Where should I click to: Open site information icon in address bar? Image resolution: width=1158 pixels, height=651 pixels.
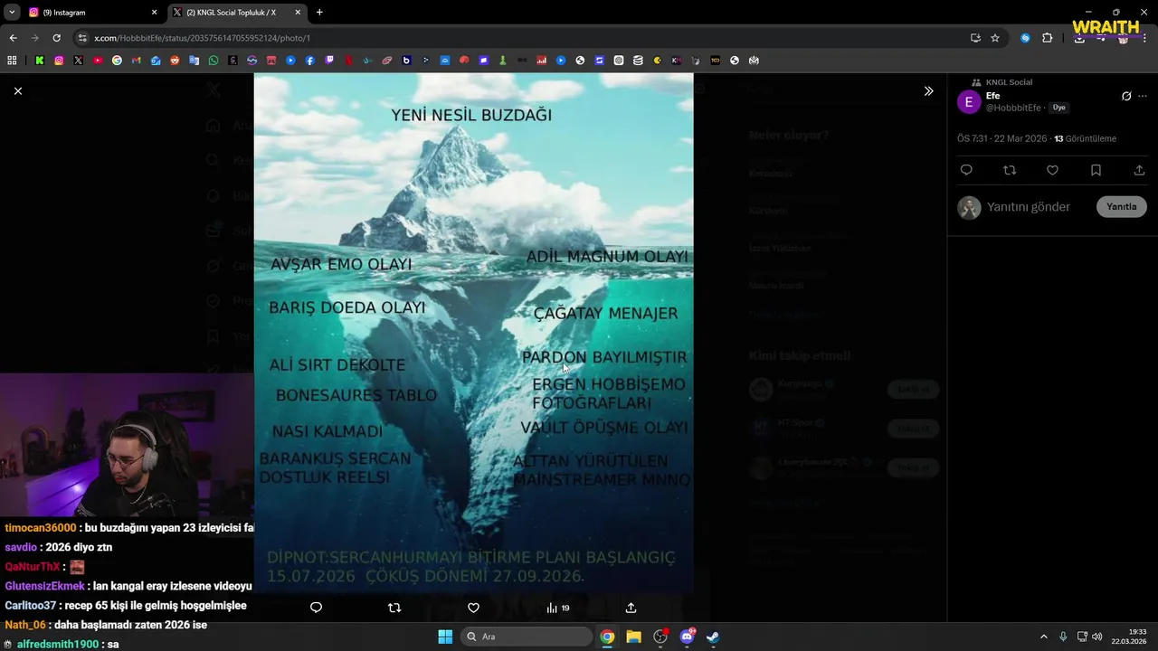(x=82, y=38)
